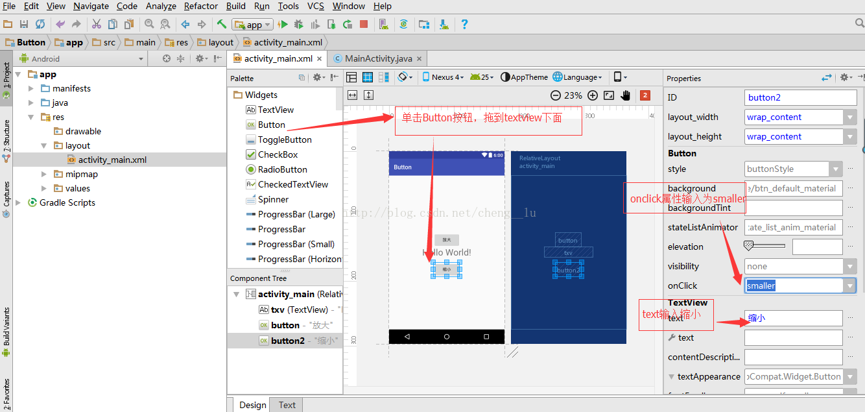Click the red Stop icon in toolbar
The width and height of the screenshot is (865, 412).
pyautogui.click(x=364, y=25)
